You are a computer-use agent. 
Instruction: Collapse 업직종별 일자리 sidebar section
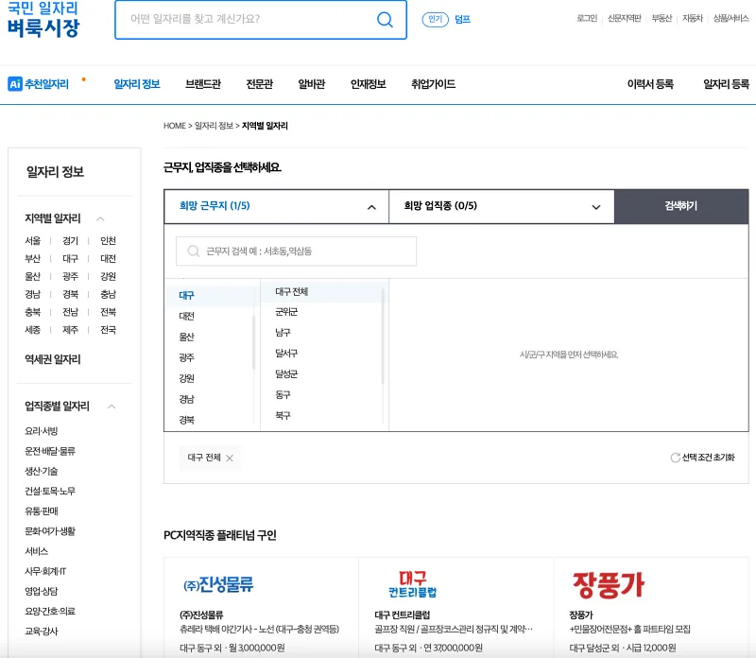[x=112, y=407]
